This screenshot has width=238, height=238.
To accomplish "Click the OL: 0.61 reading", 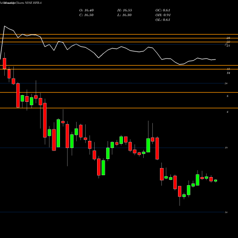I will pos(163,20).
